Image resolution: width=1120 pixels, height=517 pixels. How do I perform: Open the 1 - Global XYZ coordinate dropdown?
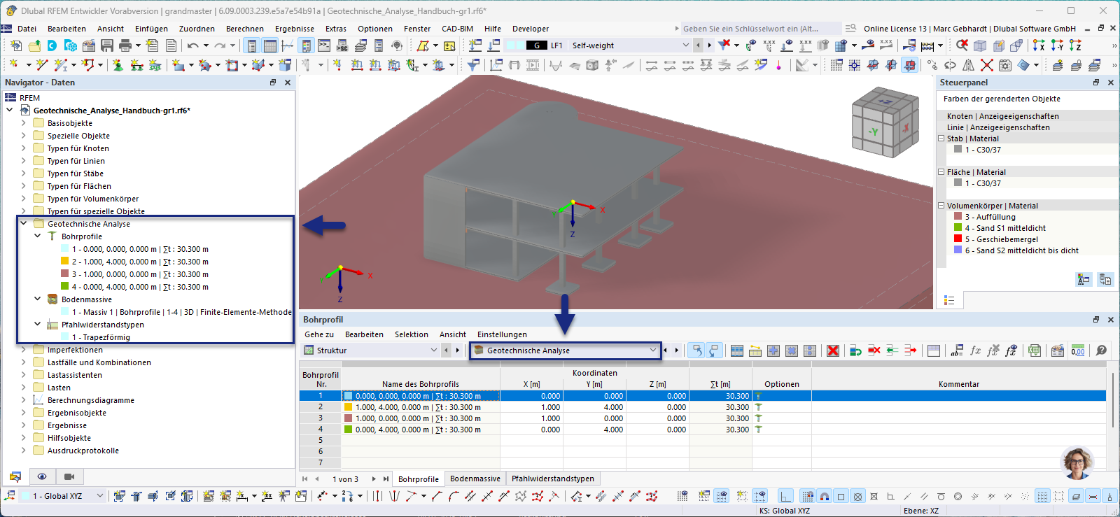point(62,496)
